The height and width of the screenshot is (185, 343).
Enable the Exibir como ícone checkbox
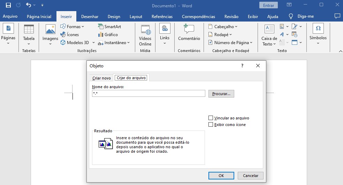click(211, 124)
